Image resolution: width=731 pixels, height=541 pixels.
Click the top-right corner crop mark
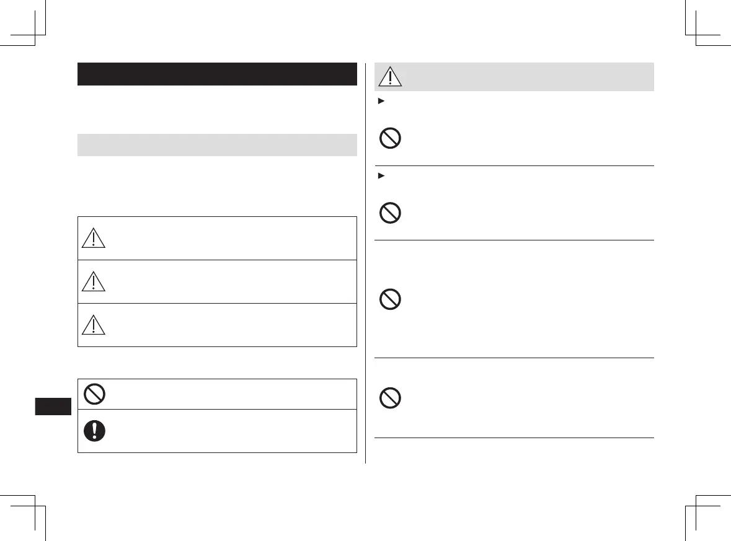click(x=707, y=23)
